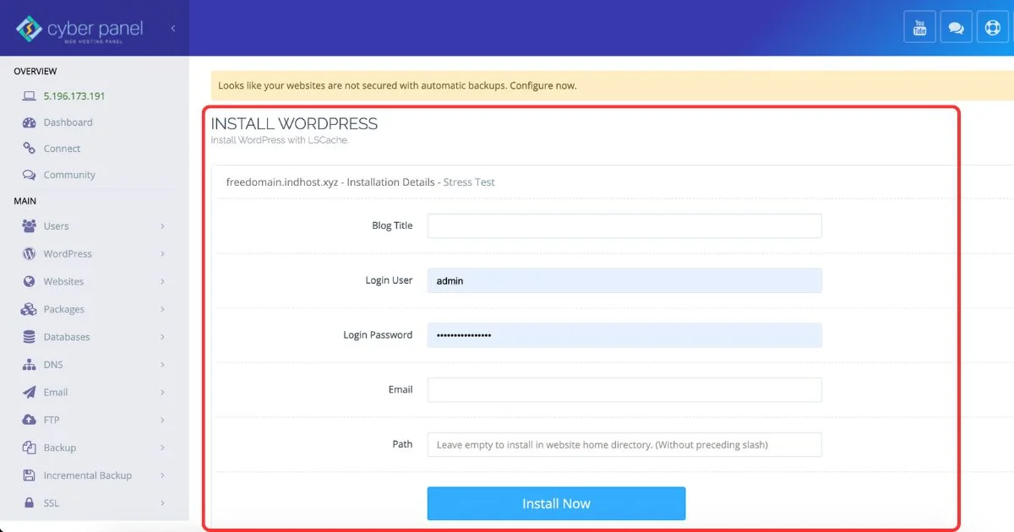Click the freedomain.indhost.xyz Installation Details text
Viewport: 1014px width, 532px height.
[330, 182]
